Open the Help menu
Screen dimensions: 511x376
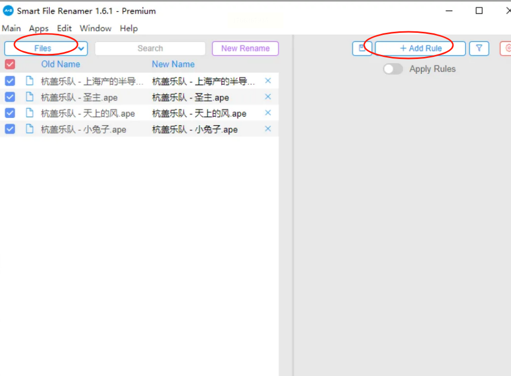point(129,28)
